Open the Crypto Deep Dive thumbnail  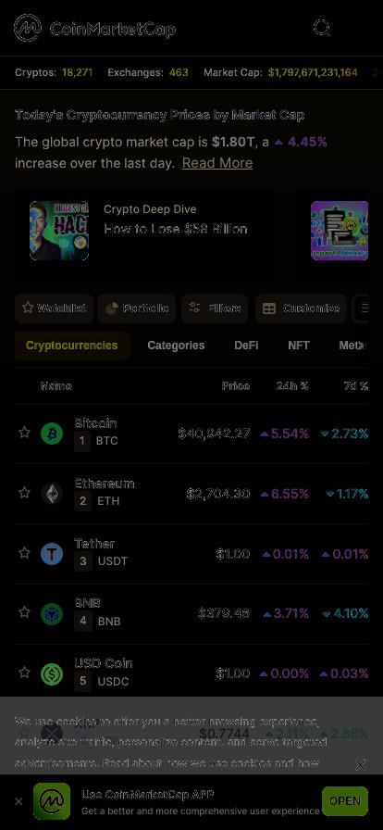[x=59, y=231]
